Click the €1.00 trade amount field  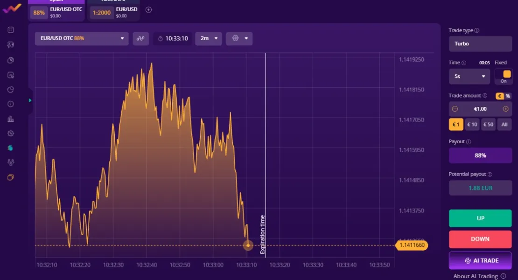point(480,109)
